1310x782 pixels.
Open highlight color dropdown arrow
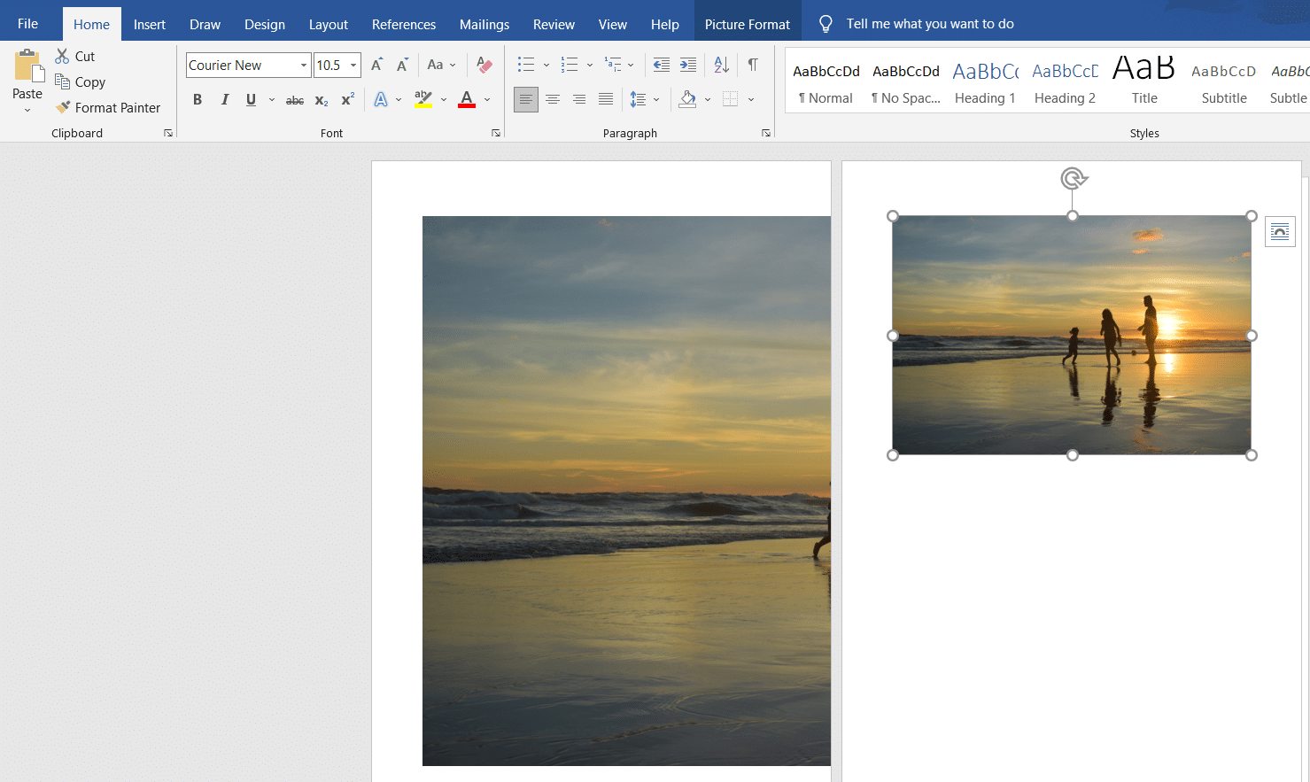click(x=444, y=100)
